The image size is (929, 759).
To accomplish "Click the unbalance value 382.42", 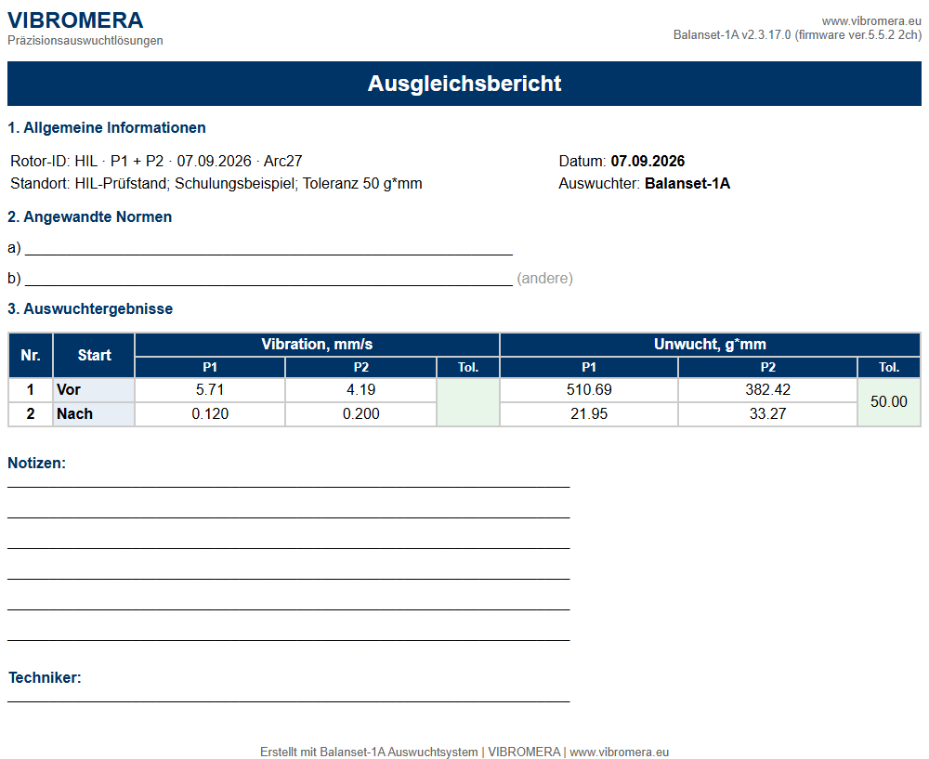I will [x=768, y=390].
